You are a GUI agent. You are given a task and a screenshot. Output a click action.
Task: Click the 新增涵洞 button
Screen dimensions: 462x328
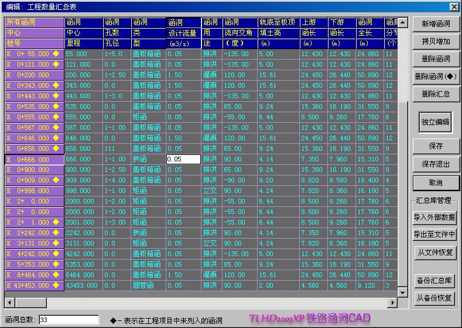[436, 24]
